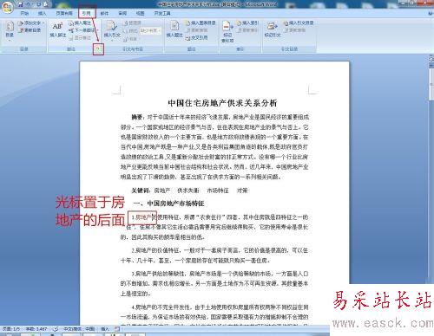This screenshot has width=434, height=336.
Task: Click 标记引文 (Mark Citation) icon
Action: click(x=273, y=29)
